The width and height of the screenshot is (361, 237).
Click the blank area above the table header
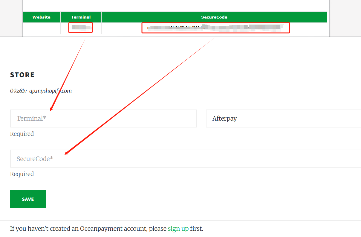tap(176, 5)
